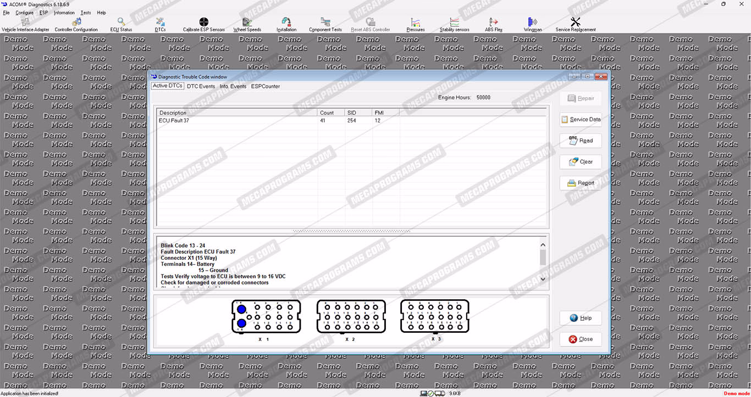Open the ECU Status toolbar icon

pyautogui.click(x=121, y=25)
